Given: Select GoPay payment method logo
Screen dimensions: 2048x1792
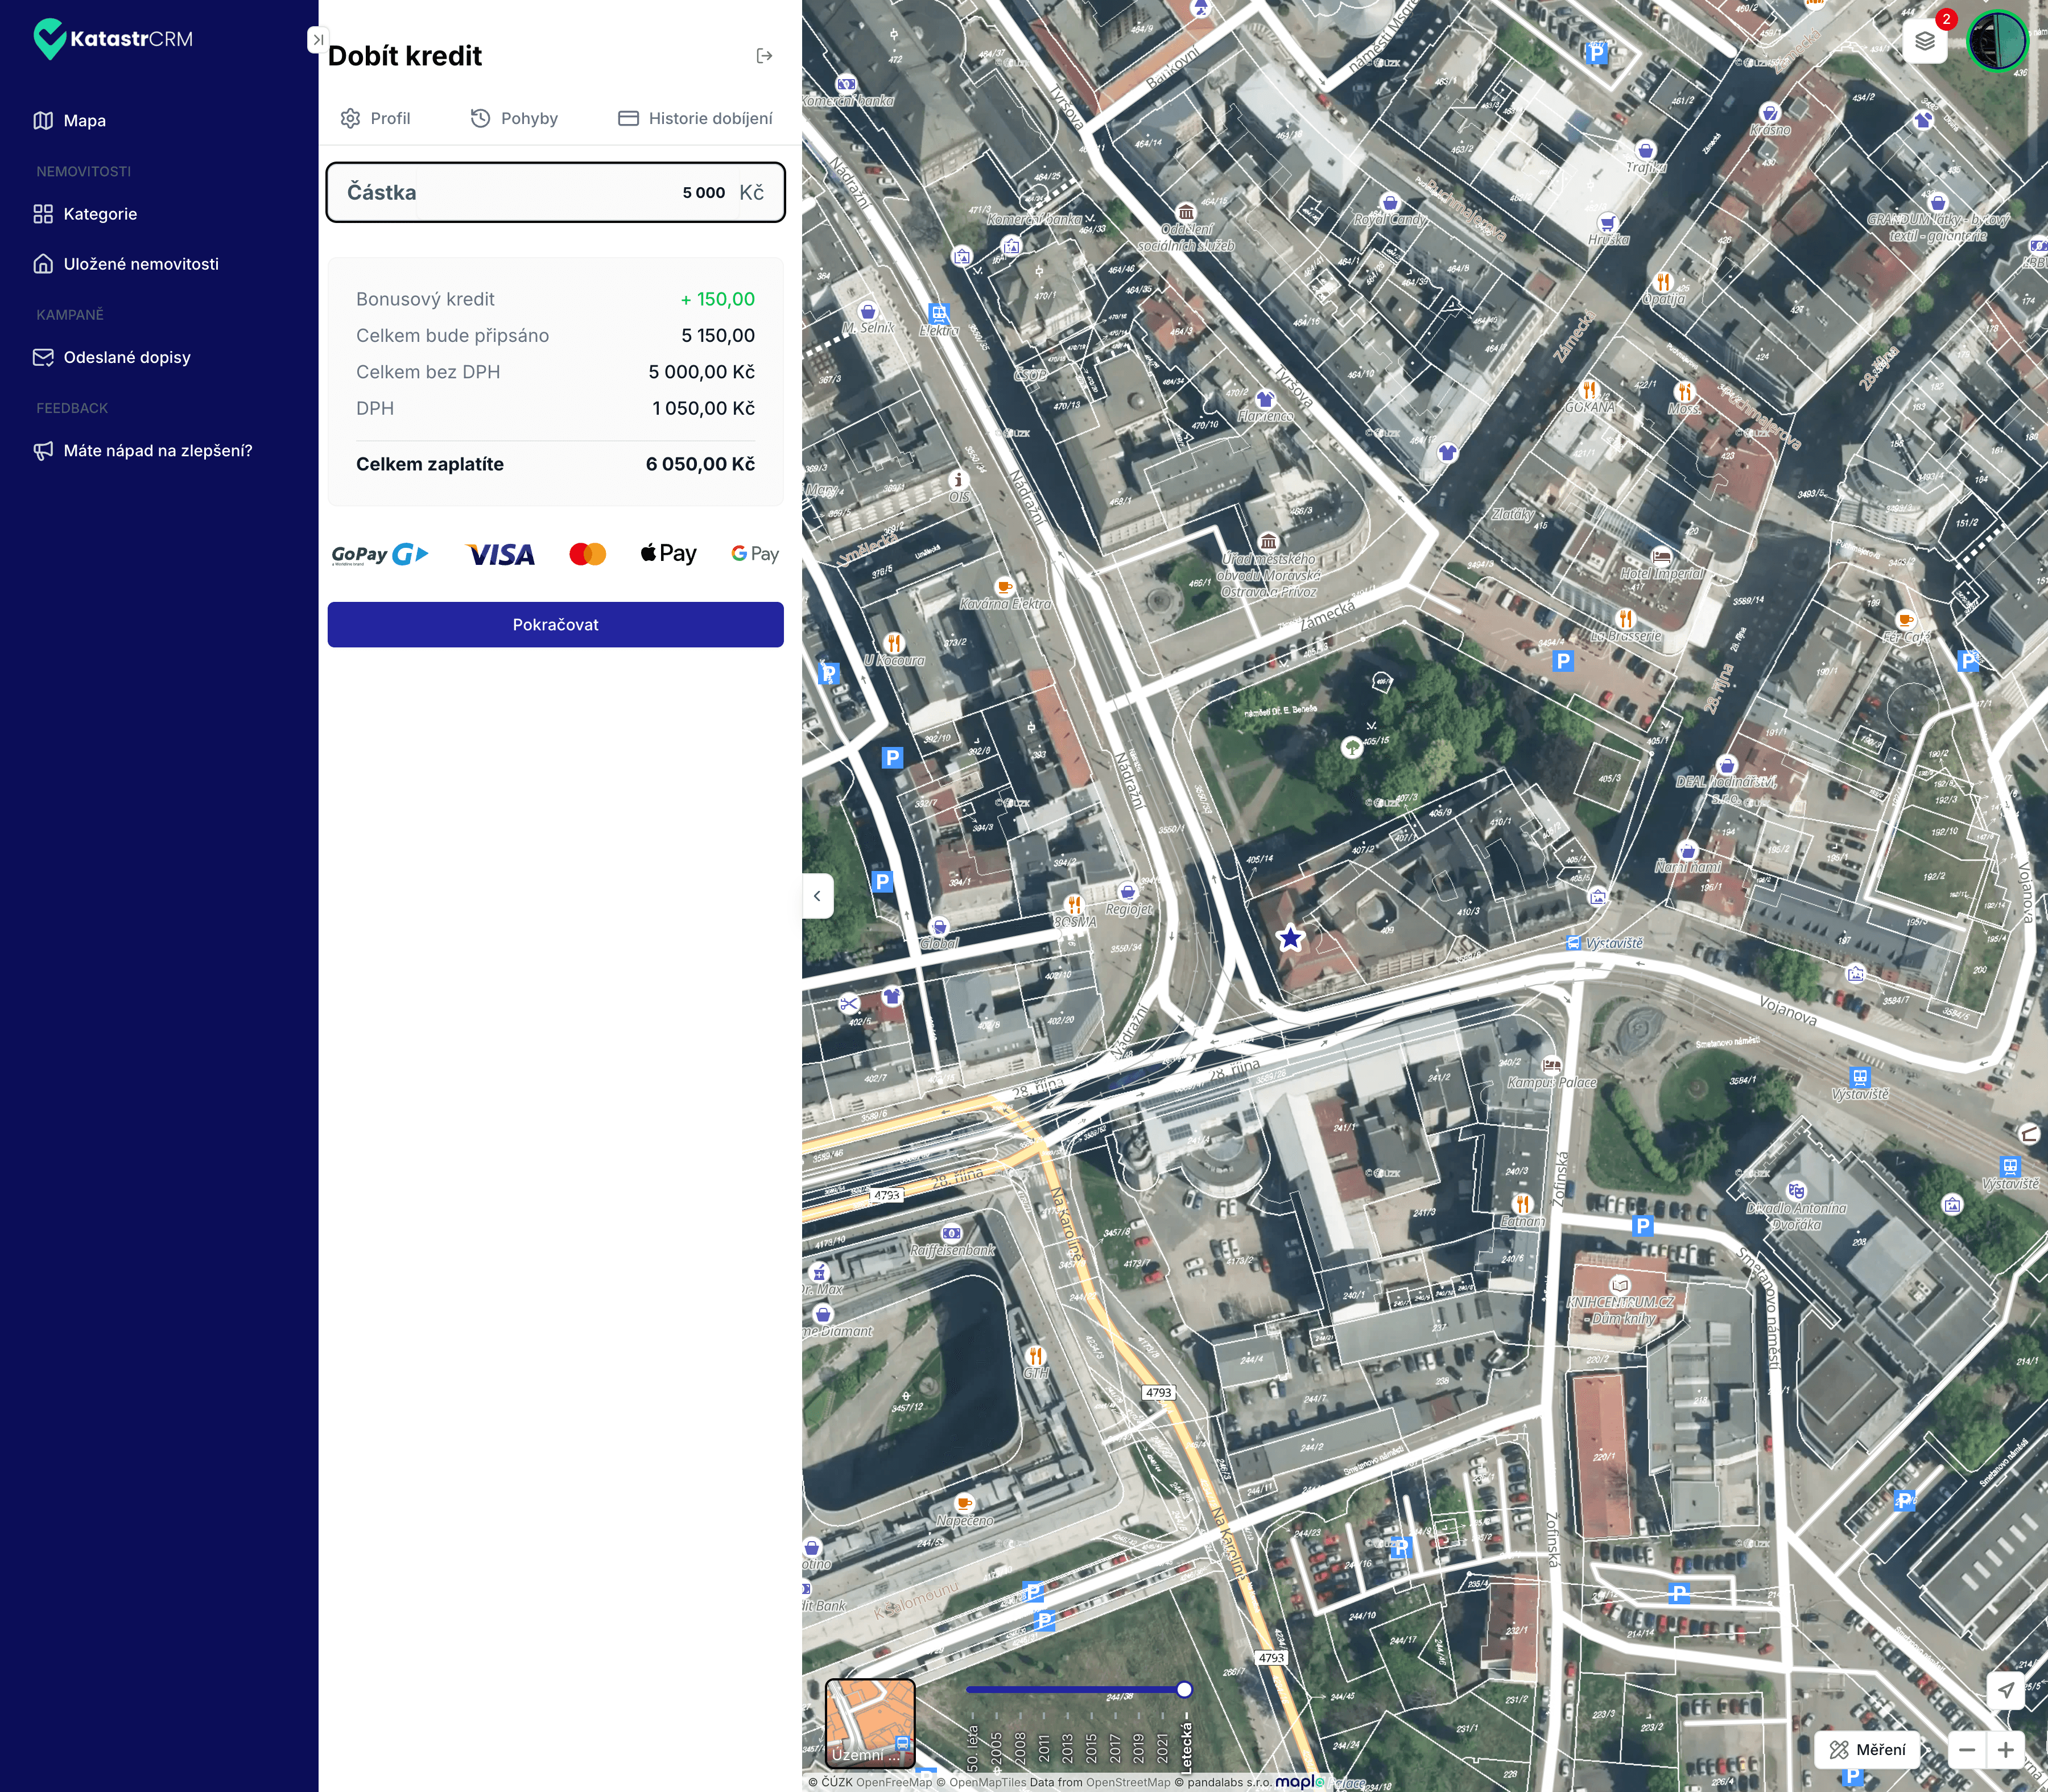Looking at the screenshot, I should pyautogui.click(x=380, y=554).
